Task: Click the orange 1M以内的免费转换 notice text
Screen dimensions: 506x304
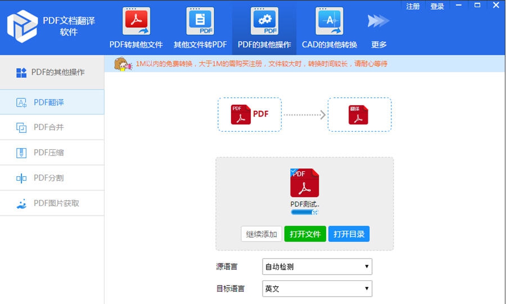Action: click(261, 64)
